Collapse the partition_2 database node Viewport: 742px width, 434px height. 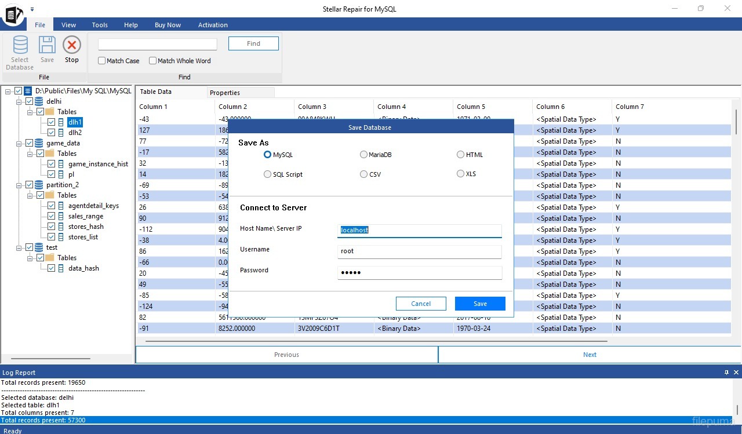pos(19,185)
